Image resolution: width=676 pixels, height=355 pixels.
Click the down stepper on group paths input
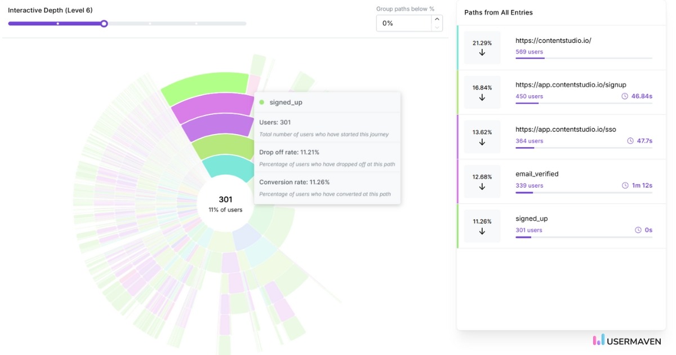click(437, 27)
